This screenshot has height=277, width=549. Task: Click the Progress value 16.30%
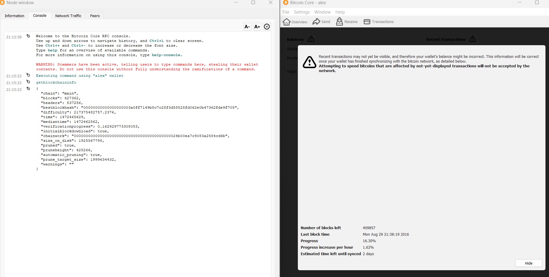pos(369,241)
